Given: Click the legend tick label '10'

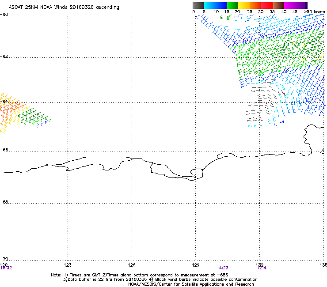Looking at the screenshot, I should 216,12.
